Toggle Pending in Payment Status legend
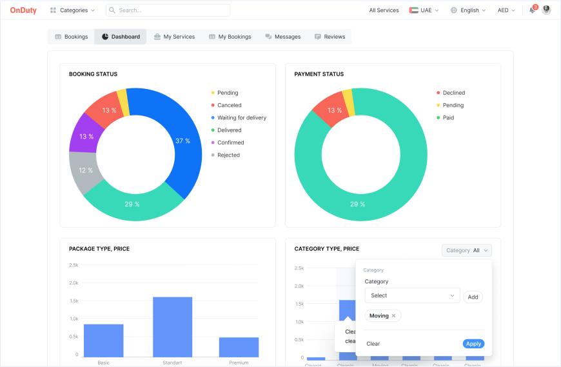The height and width of the screenshot is (367, 561). pos(450,105)
